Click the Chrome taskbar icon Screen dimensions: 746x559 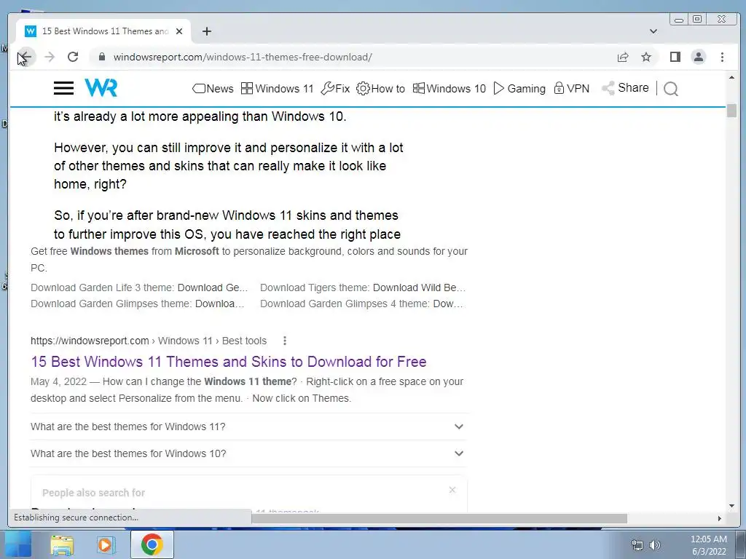152,544
